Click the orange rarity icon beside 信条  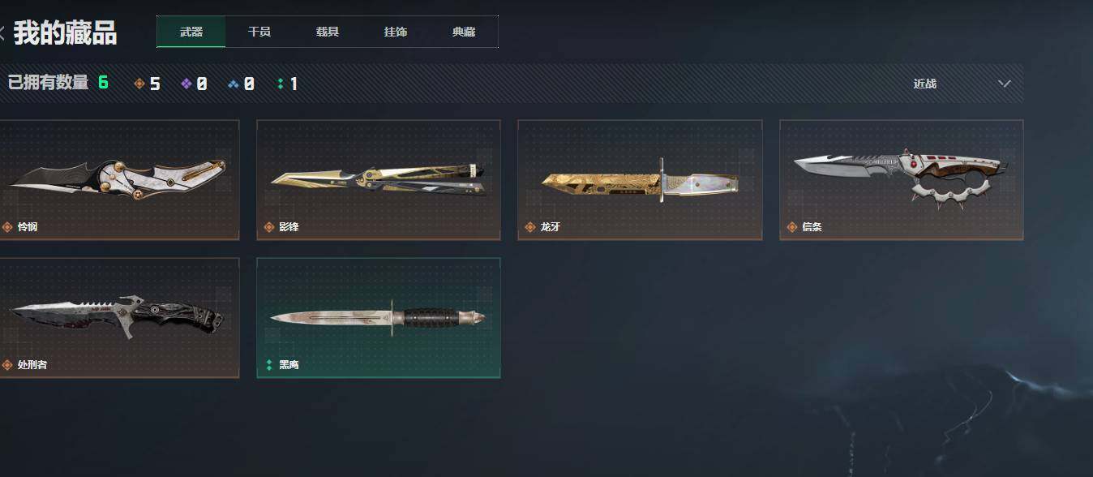791,227
